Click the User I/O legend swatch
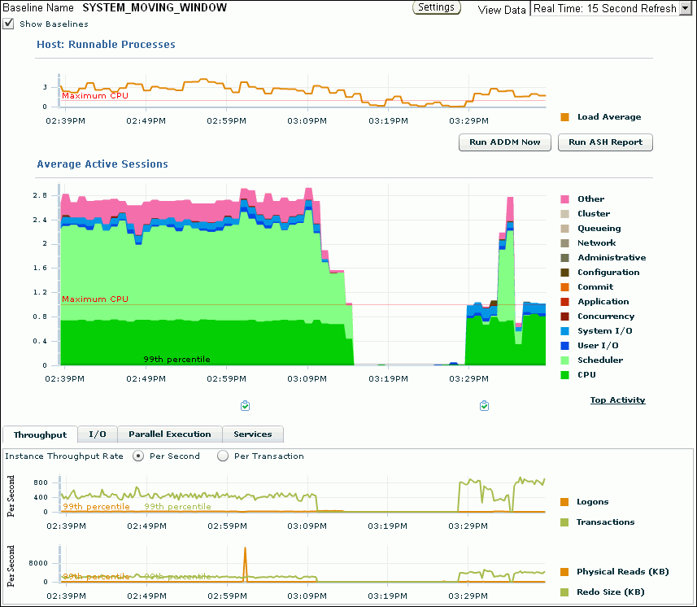The width and height of the screenshot is (697, 607). 565,346
